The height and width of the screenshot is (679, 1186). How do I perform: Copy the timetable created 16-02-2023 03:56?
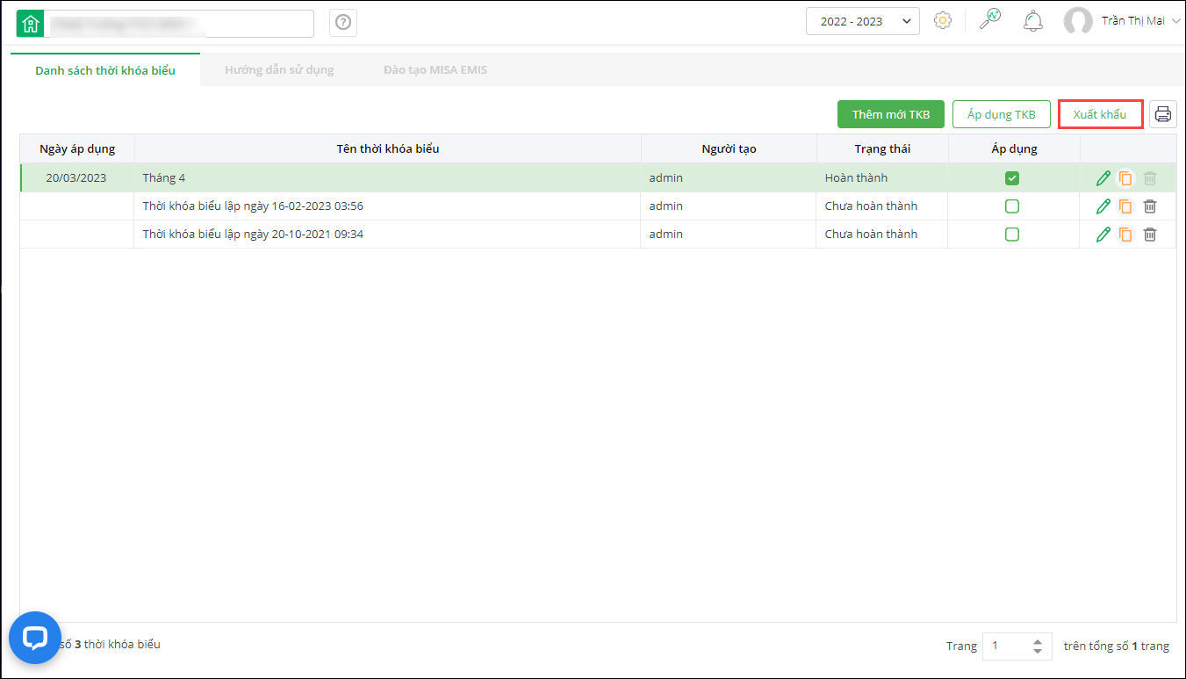coord(1125,206)
